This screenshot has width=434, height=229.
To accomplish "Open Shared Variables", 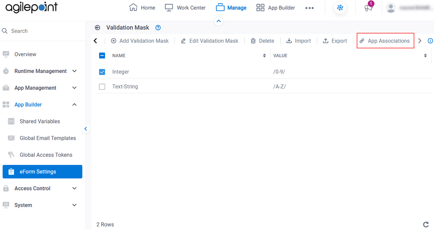I will 40,121.
